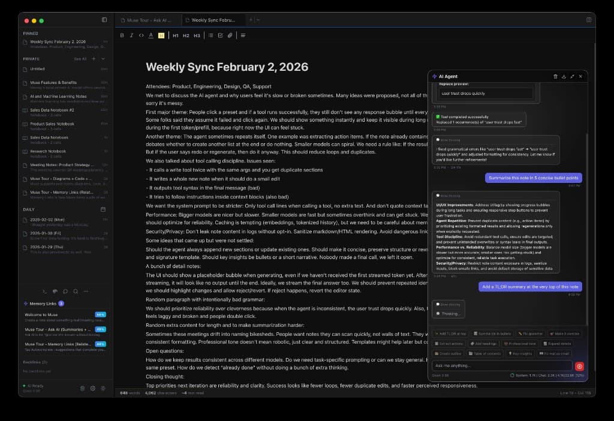Click See All in the PRIVATES section
Image resolution: width=614 pixels, height=421 pixels.
click(79, 59)
